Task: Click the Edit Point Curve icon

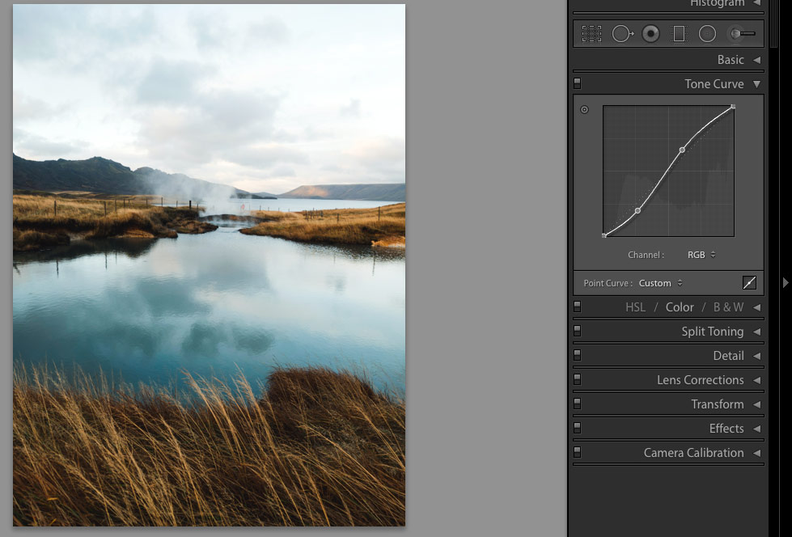Action: (749, 282)
